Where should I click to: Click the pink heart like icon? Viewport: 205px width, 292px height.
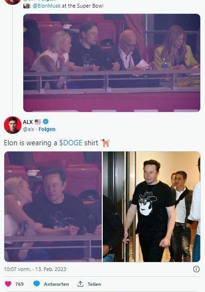click(8, 284)
